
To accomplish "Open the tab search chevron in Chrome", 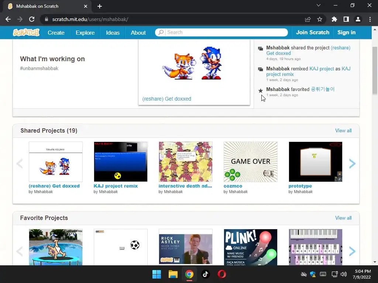I will (x=319, y=5).
